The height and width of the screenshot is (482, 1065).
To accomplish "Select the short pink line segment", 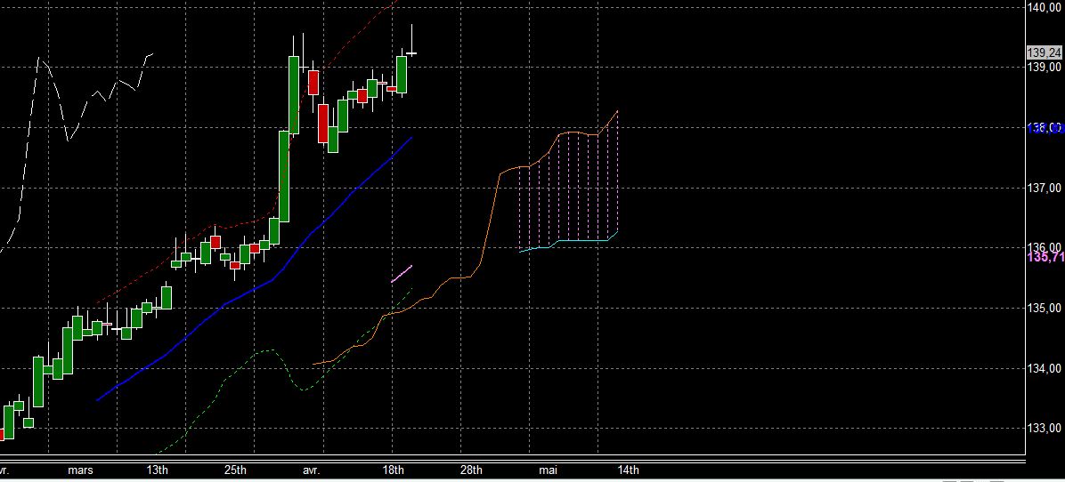I will 402,273.
